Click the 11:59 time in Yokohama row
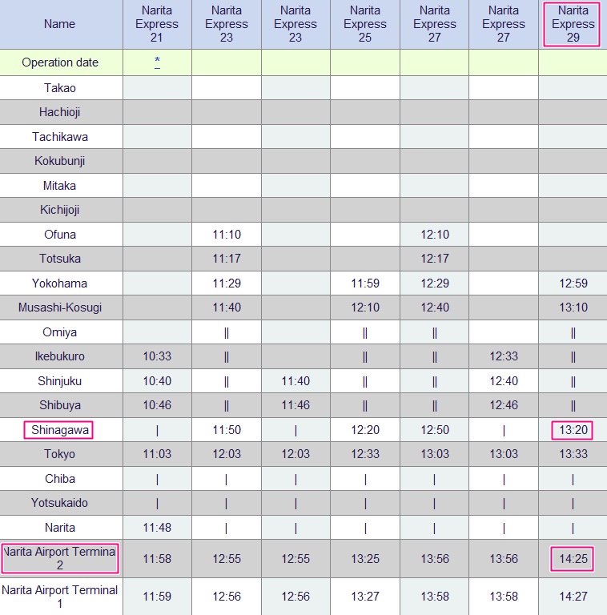This screenshot has width=607, height=615. point(365,283)
